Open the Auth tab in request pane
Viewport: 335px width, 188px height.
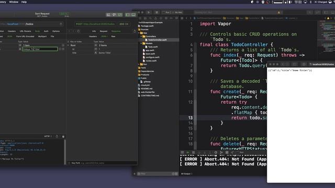46,31
